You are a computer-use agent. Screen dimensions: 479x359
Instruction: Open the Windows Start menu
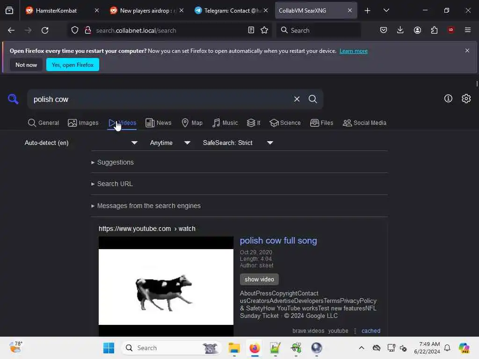[x=109, y=348]
